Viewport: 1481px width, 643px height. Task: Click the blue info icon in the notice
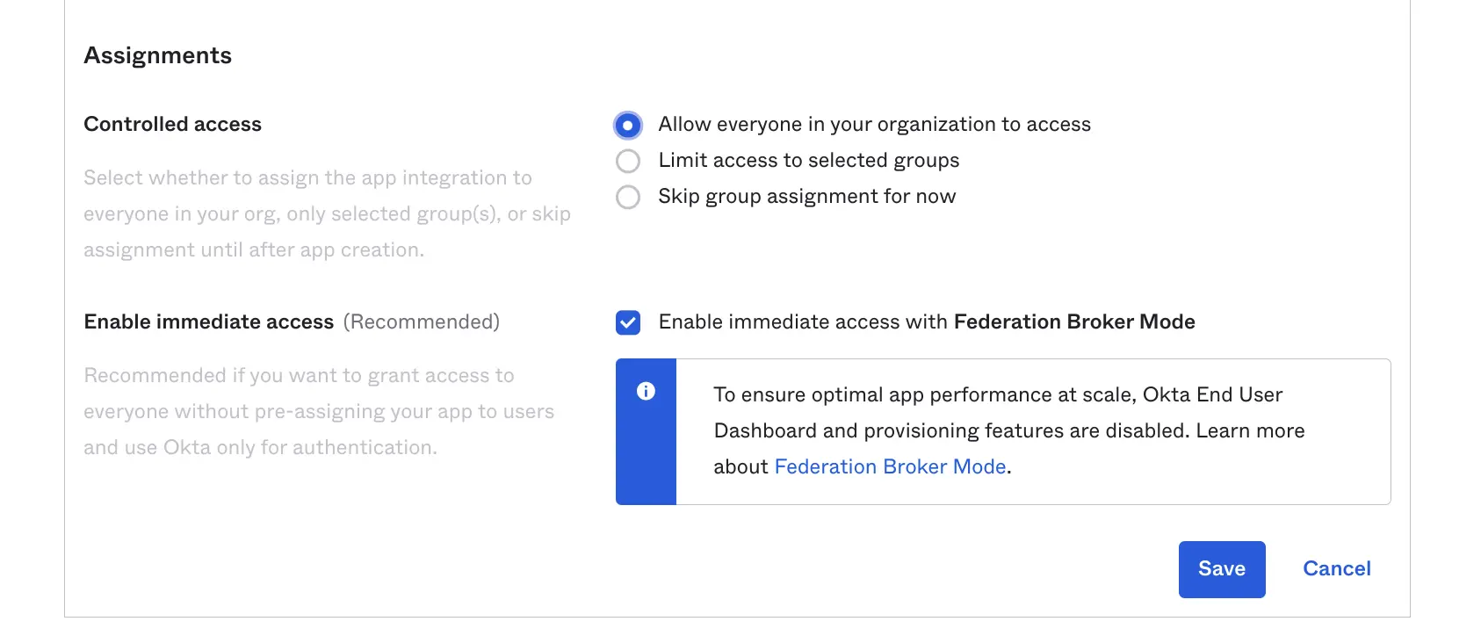pos(647,392)
